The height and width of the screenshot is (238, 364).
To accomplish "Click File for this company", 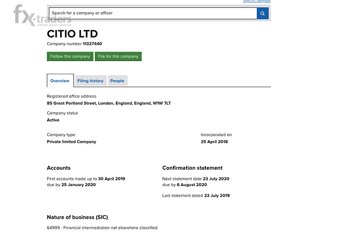I will pos(118,56).
